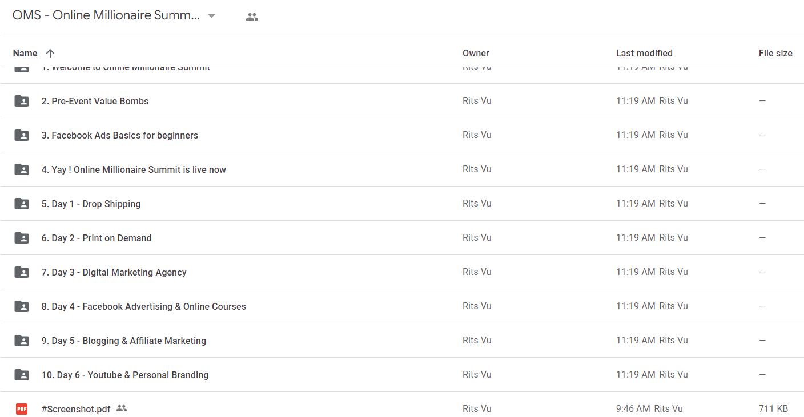Click folder icon for Day 4 Facebook Advertising
This screenshot has height=417, width=804.
[x=22, y=306]
